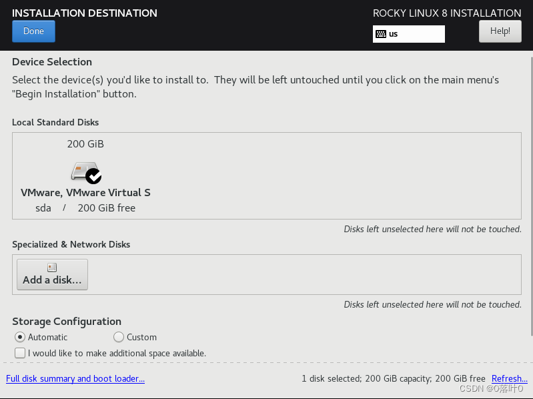This screenshot has width=533, height=399.
Task: Click the INSTALLATION DESTINATION title
Action: (x=85, y=13)
